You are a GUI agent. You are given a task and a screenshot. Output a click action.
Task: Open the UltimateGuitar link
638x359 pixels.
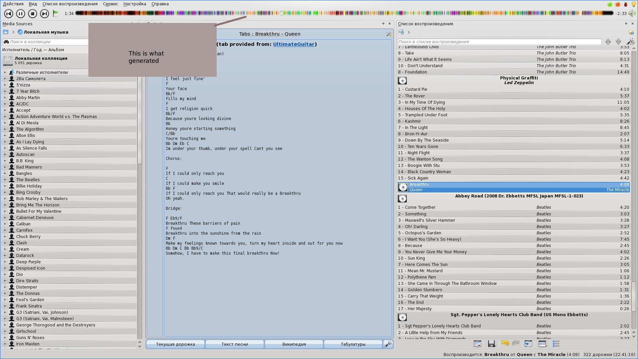(x=294, y=44)
